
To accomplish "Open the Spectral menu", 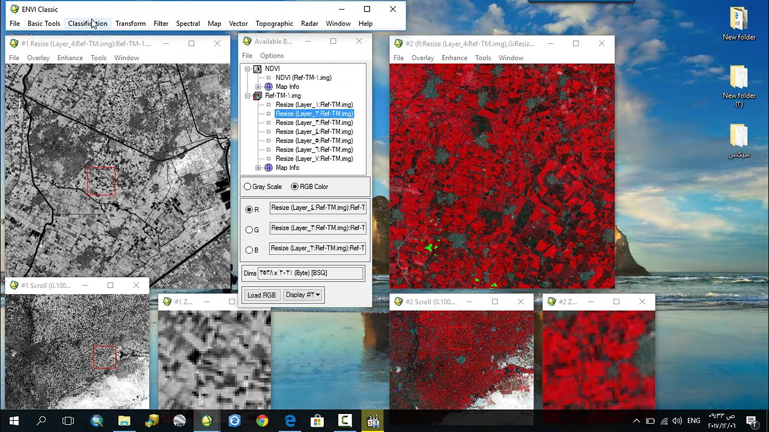I will click(188, 23).
